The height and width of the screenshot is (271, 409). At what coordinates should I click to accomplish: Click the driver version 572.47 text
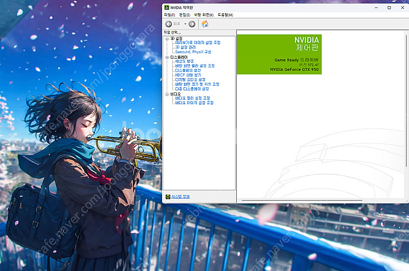click(x=309, y=65)
